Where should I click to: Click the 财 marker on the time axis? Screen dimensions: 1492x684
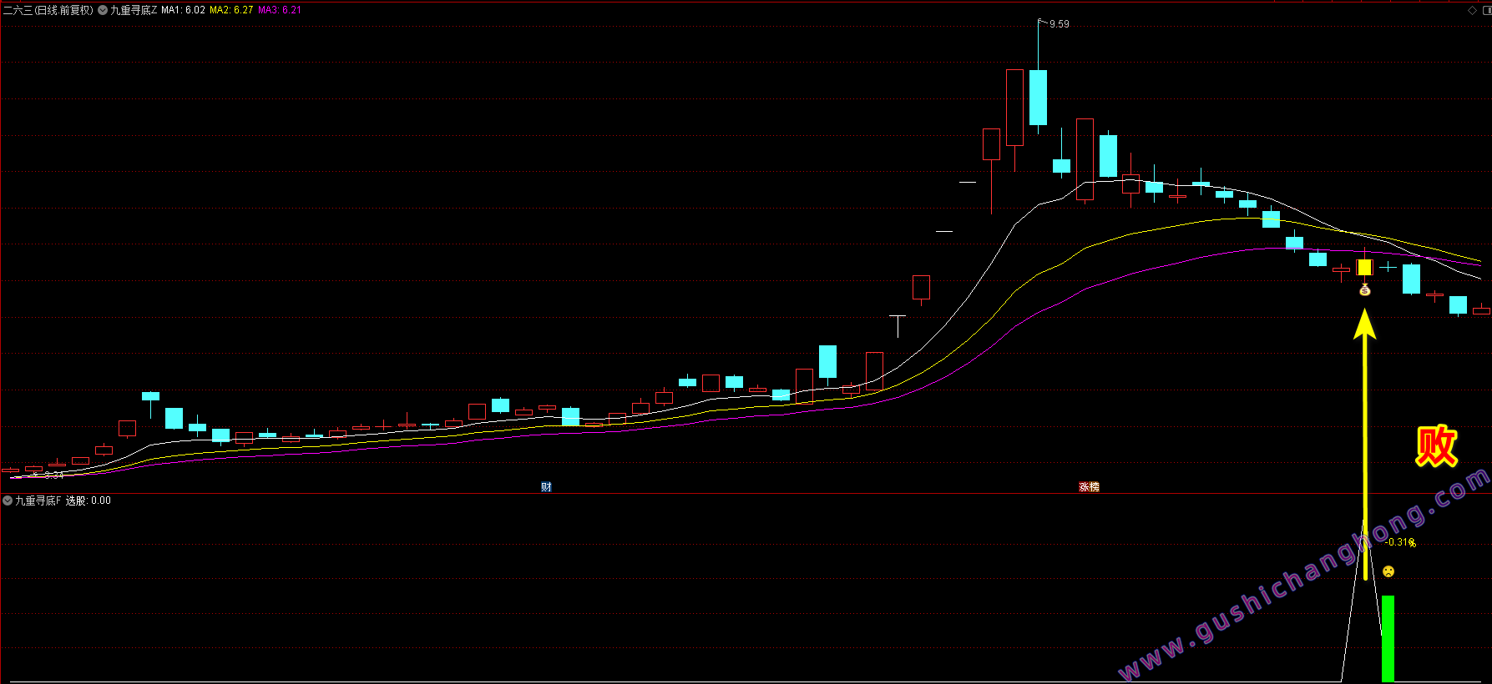[x=546, y=487]
